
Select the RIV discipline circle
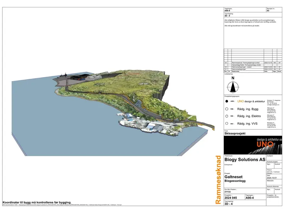pyautogui.click(x=226, y=123)
